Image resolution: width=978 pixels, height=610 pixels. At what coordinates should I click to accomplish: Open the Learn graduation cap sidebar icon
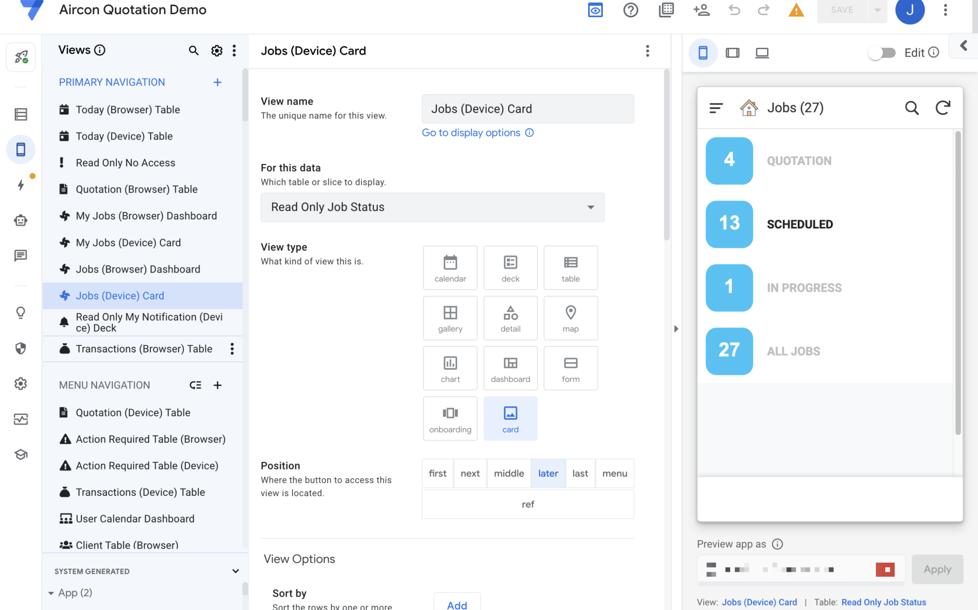21,454
